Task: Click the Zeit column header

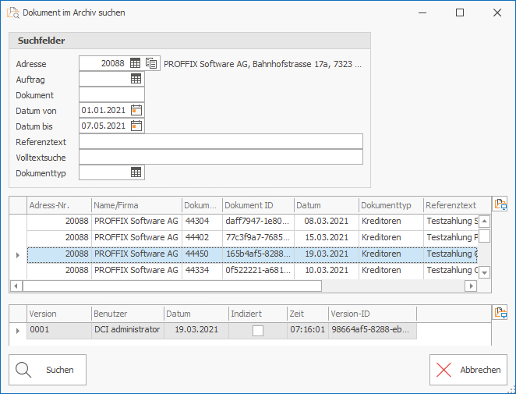Action: [x=308, y=314]
